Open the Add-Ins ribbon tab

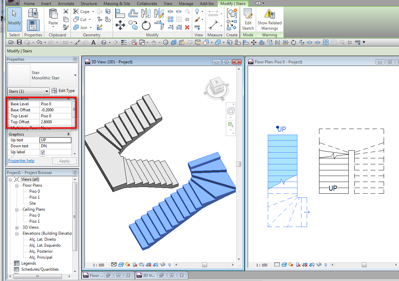click(x=207, y=4)
